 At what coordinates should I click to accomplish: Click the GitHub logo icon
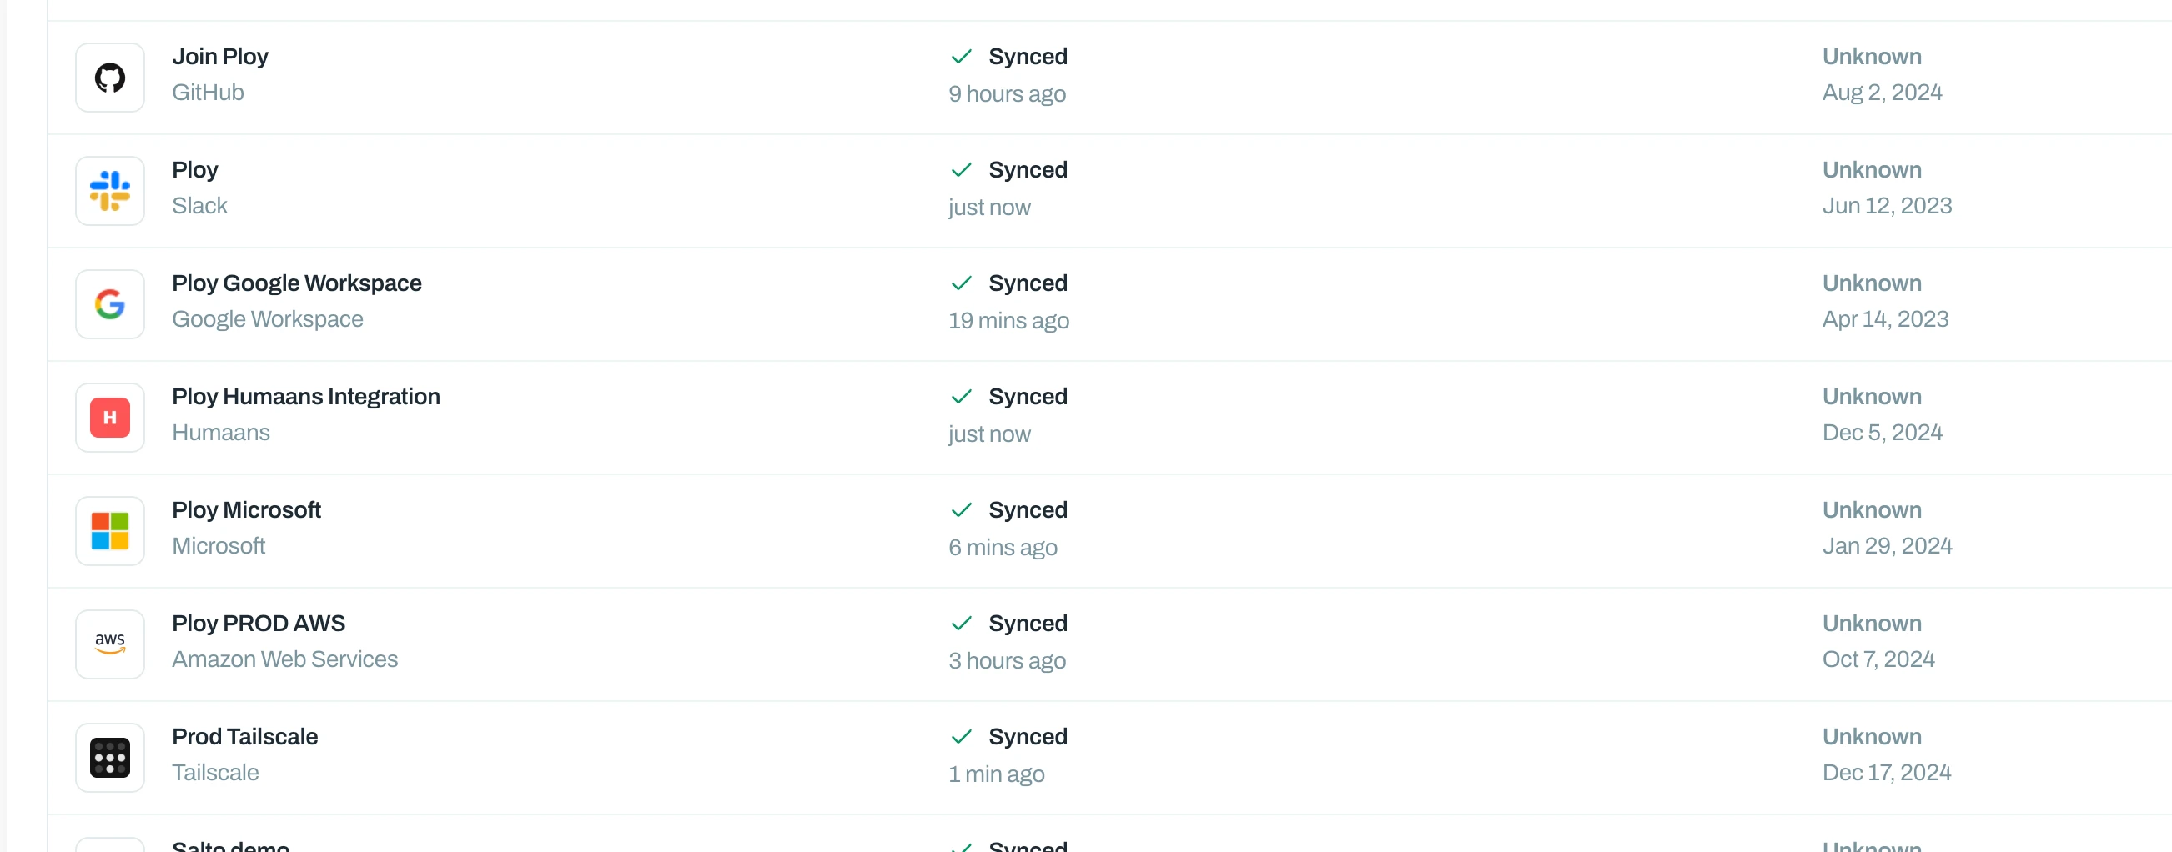pos(109,78)
